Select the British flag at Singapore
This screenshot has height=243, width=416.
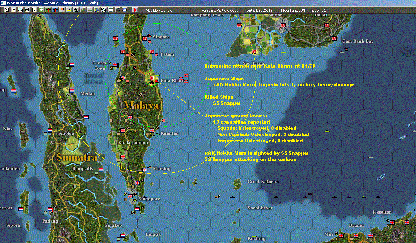click(130, 196)
